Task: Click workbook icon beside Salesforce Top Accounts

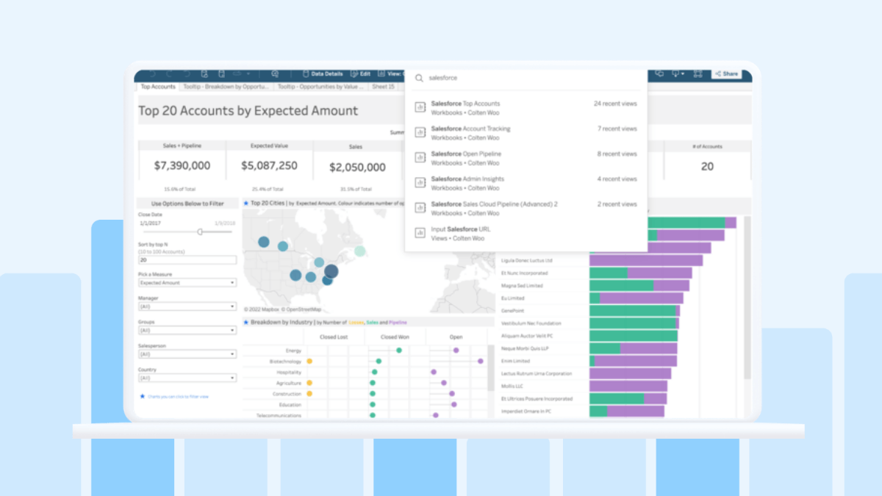Action: pyautogui.click(x=420, y=107)
